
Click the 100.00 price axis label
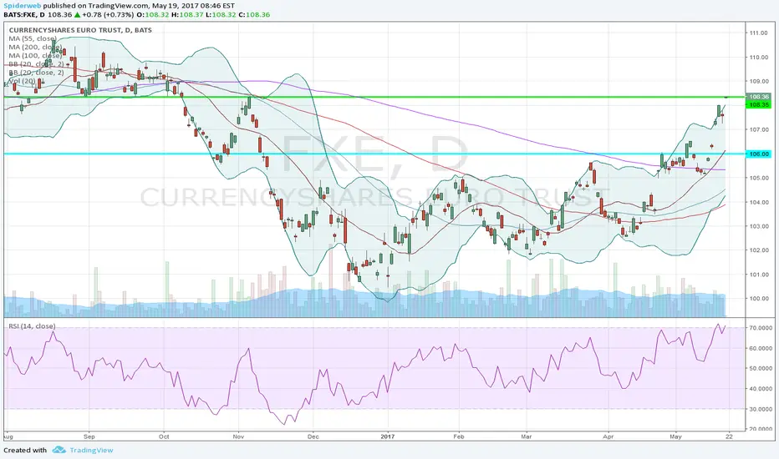(x=759, y=298)
